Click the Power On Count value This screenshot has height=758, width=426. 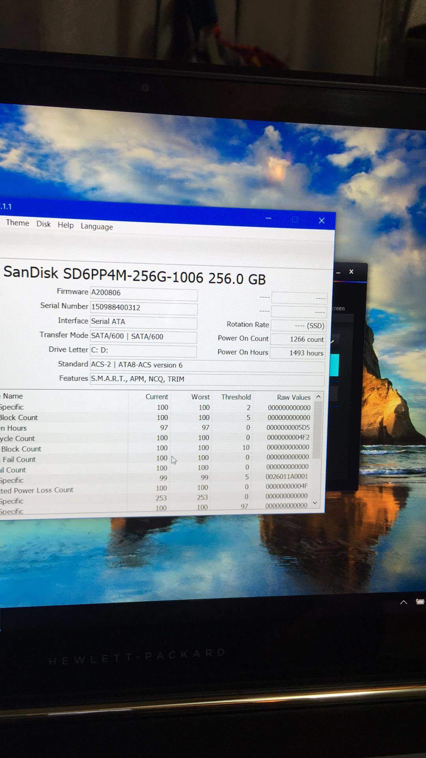click(x=298, y=339)
